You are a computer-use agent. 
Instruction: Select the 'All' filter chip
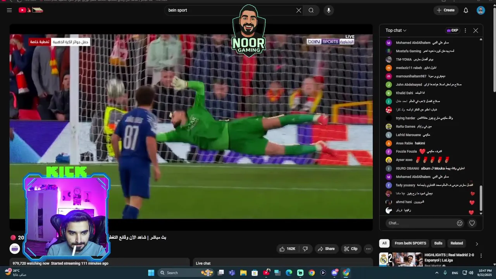384,243
